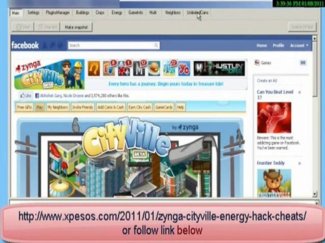The width and height of the screenshot is (325, 243).
Task: Click the vertical scrollbar thumb
Action: click(315, 69)
